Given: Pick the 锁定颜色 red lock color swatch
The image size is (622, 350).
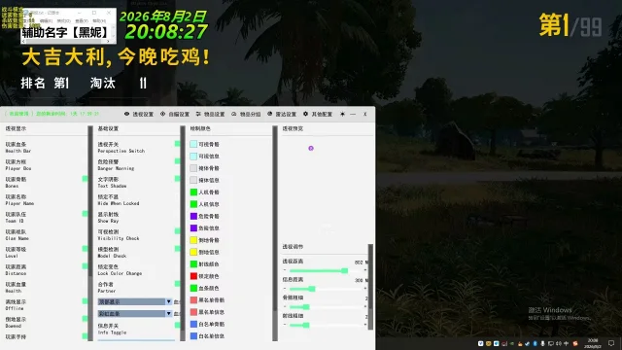Looking at the screenshot, I should pyautogui.click(x=193, y=276).
